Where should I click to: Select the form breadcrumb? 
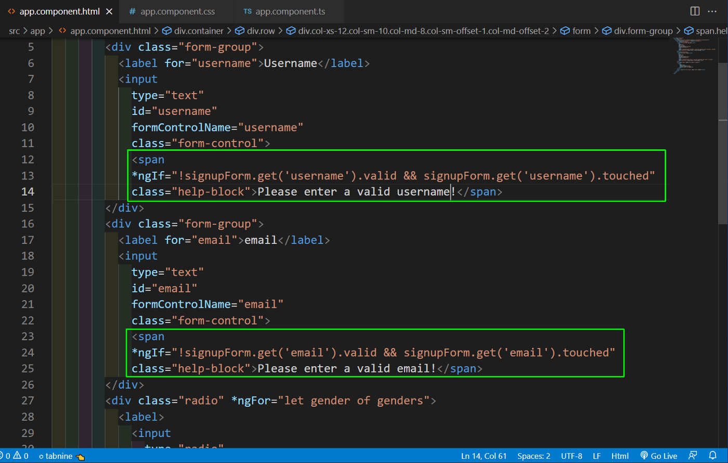(x=581, y=31)
